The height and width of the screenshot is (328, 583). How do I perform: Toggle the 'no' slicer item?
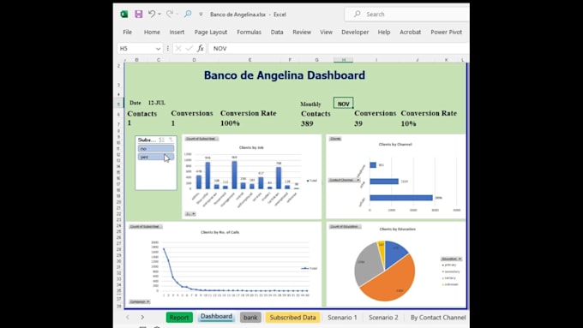[x=156, y=148]
